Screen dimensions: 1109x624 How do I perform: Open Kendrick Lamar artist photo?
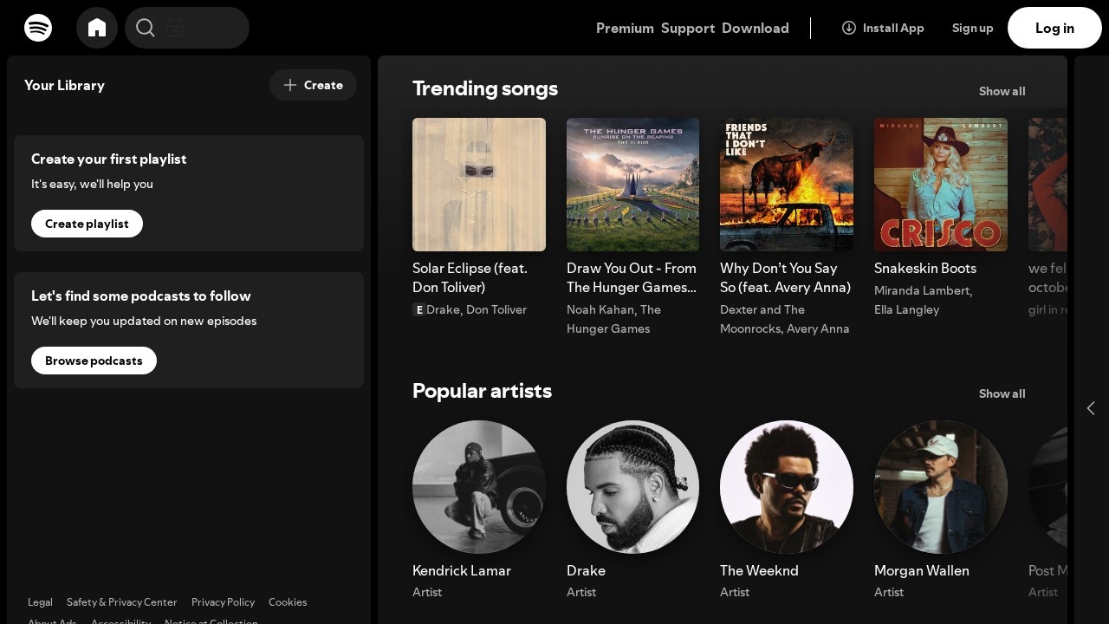pos(479,487)
